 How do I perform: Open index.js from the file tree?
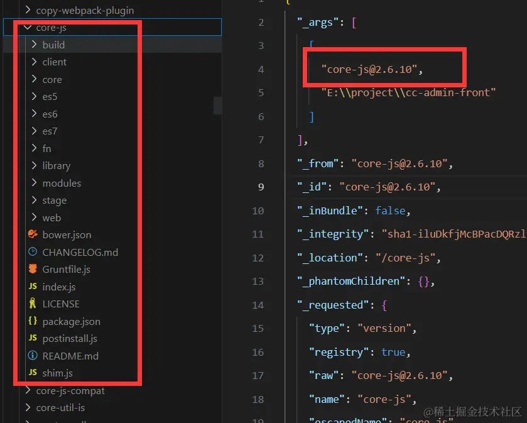[59, 287]
